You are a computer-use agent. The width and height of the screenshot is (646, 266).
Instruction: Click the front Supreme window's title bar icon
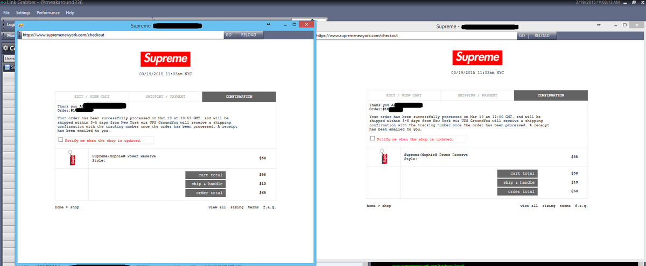[x=21, y=25]
